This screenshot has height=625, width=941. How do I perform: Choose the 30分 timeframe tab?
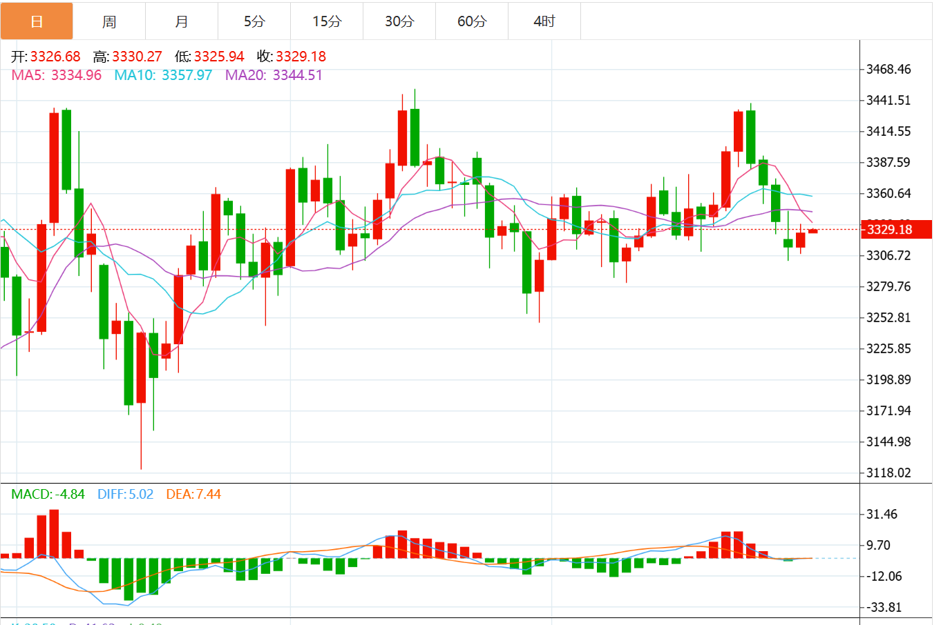point(399,21)
